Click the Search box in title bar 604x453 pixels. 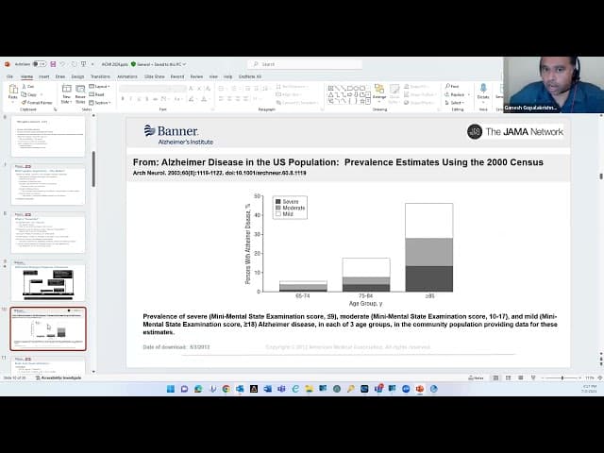(293, 64)
